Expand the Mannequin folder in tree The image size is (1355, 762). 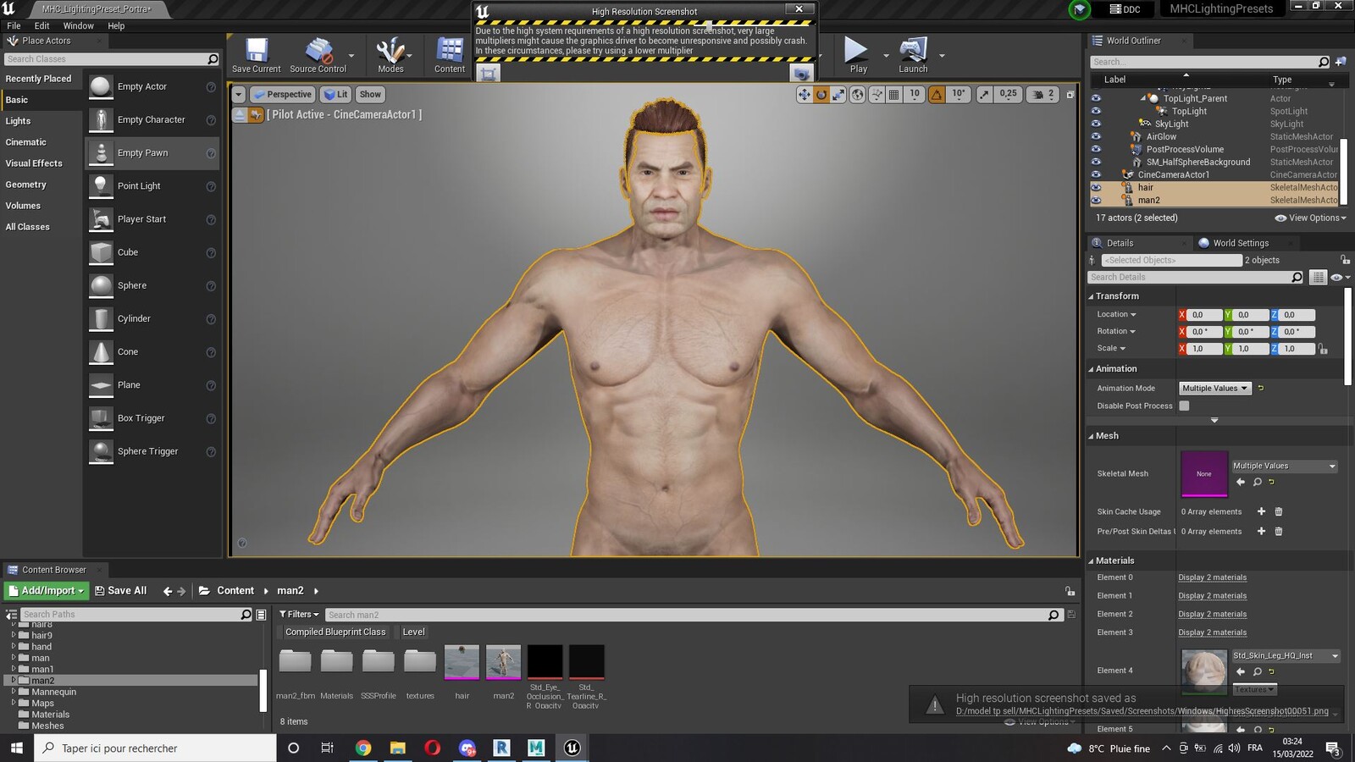coord(14,692)
